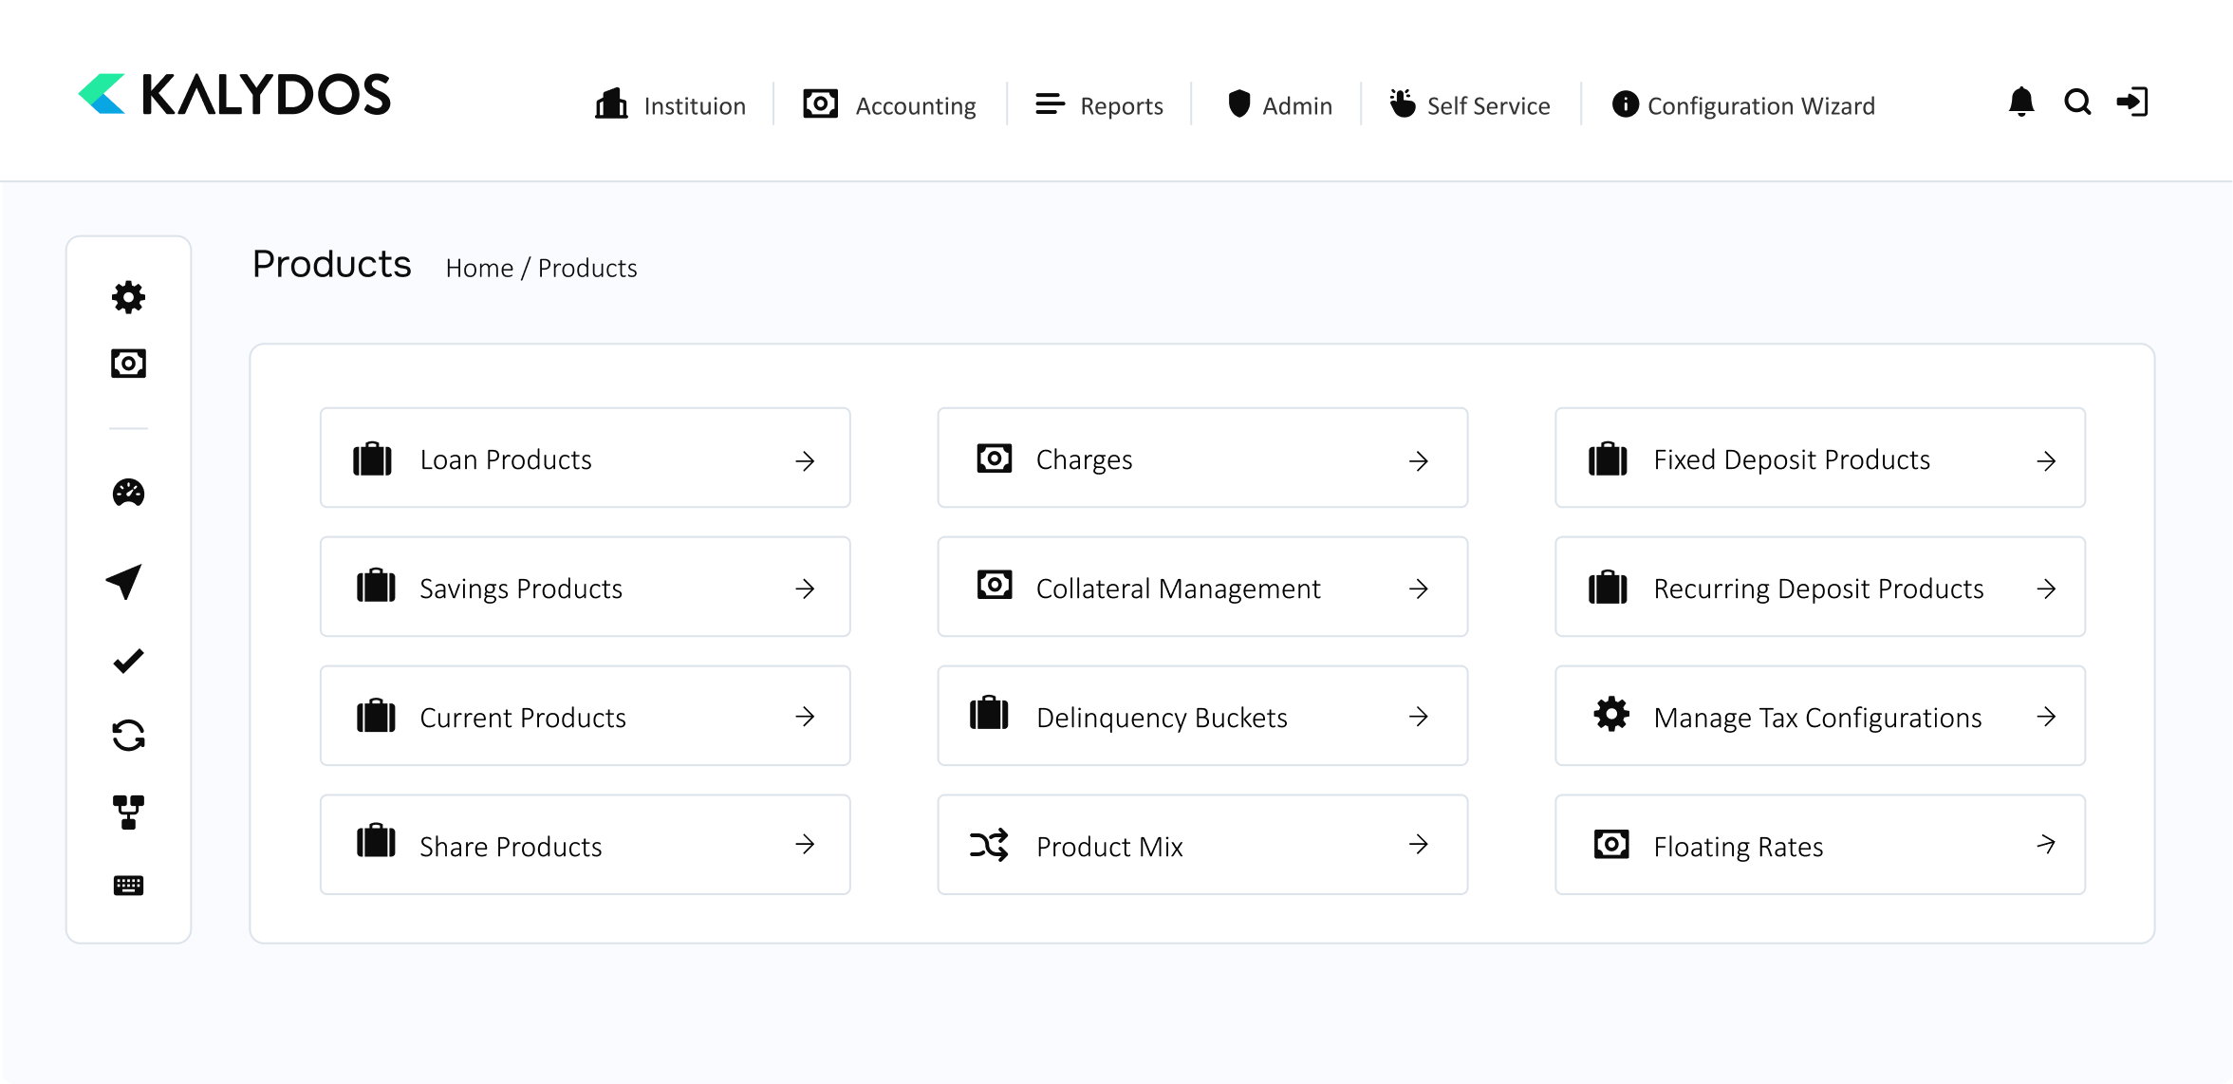The width and height of the screenshot is (2233, 1084).
Task: Click the sidebar gear settings icon
Action: tap(128, 297)
